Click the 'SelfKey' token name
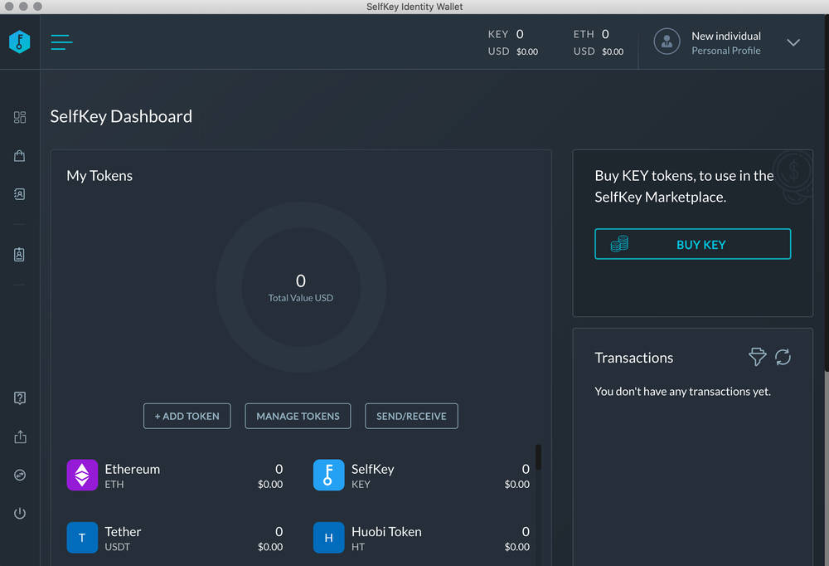 (x=373, y=469)
